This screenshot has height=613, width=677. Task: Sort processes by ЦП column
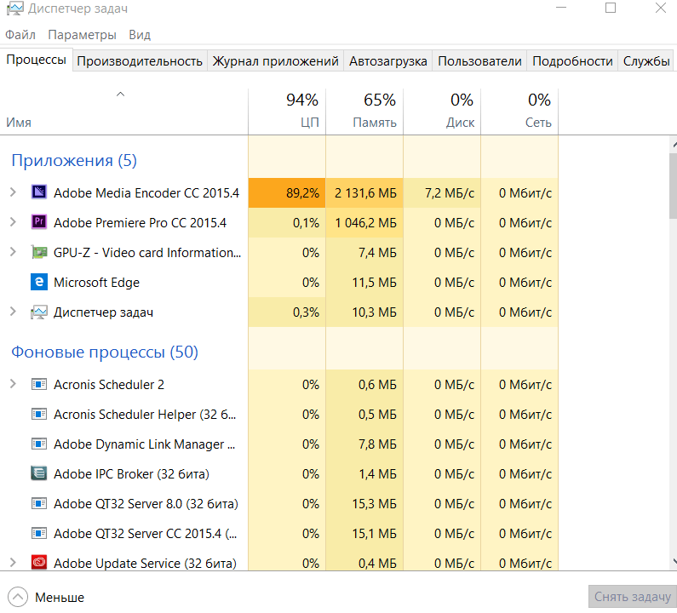tap(287, 112)
